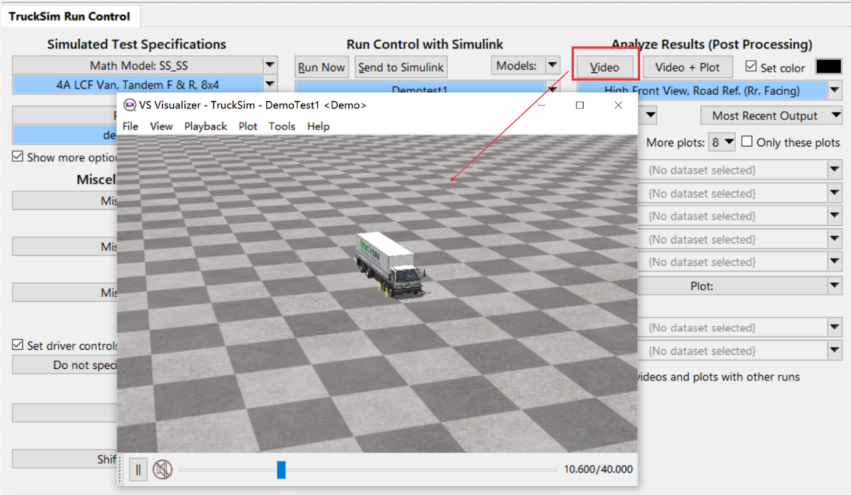
Task: Open the More plots count dropdown
Action: coord(723,142)
